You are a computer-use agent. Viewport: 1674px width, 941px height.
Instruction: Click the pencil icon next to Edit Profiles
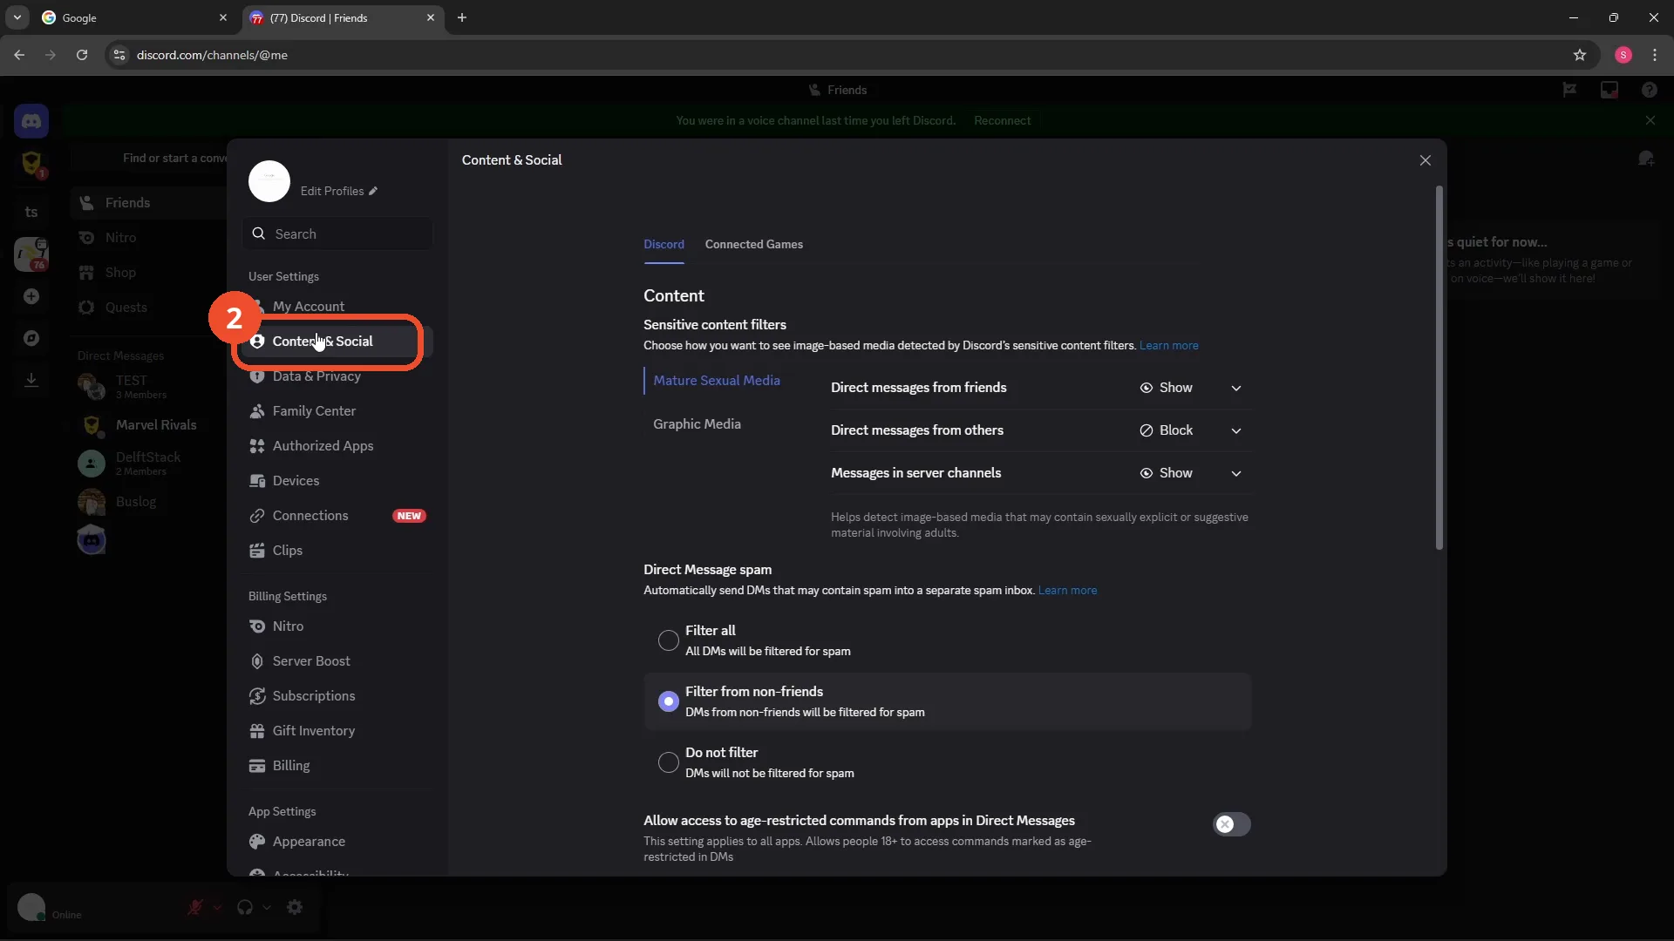[x=373, y=191]
